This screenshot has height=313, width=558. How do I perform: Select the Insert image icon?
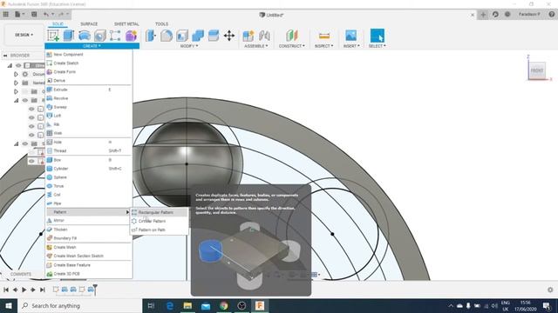(350, 36)
